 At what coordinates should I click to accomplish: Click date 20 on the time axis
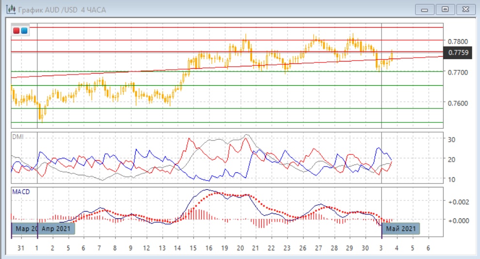pyautogui.click(x=240, y=248)
